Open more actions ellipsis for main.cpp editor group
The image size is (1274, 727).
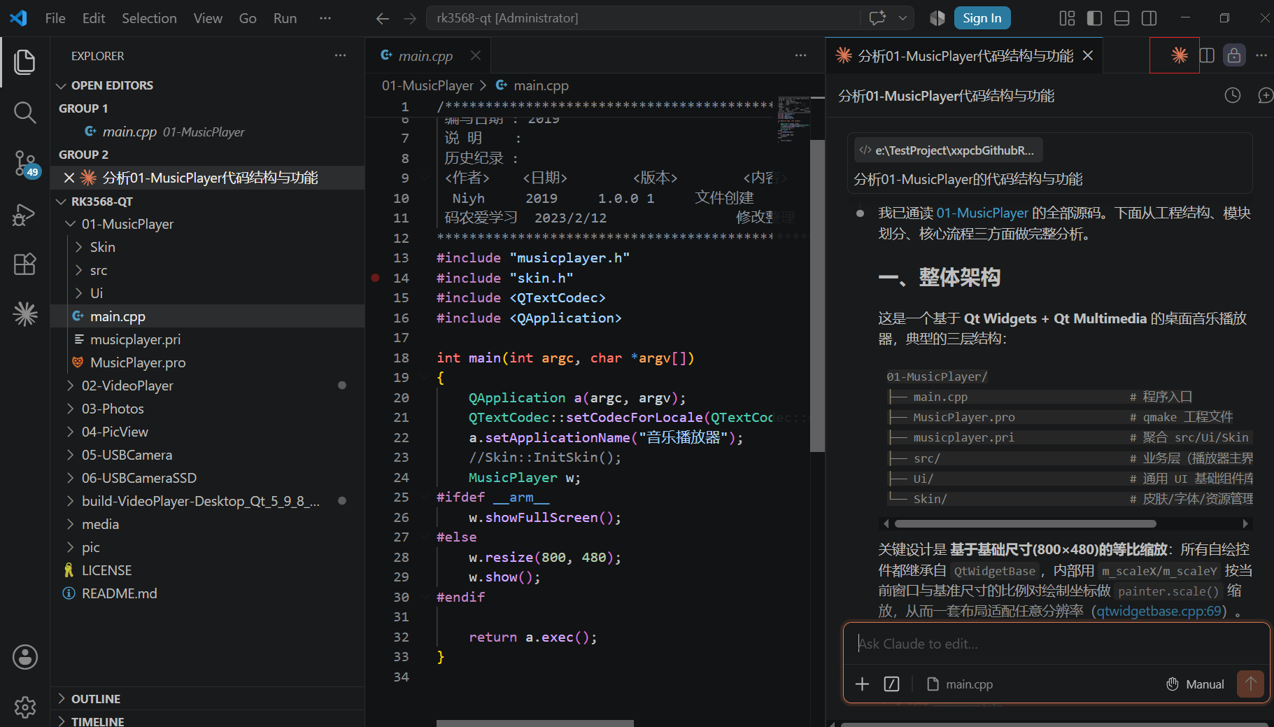[x=800, y=55]
